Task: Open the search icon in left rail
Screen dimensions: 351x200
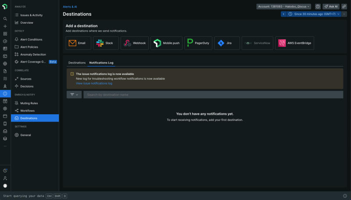Action: pos(5,19)
